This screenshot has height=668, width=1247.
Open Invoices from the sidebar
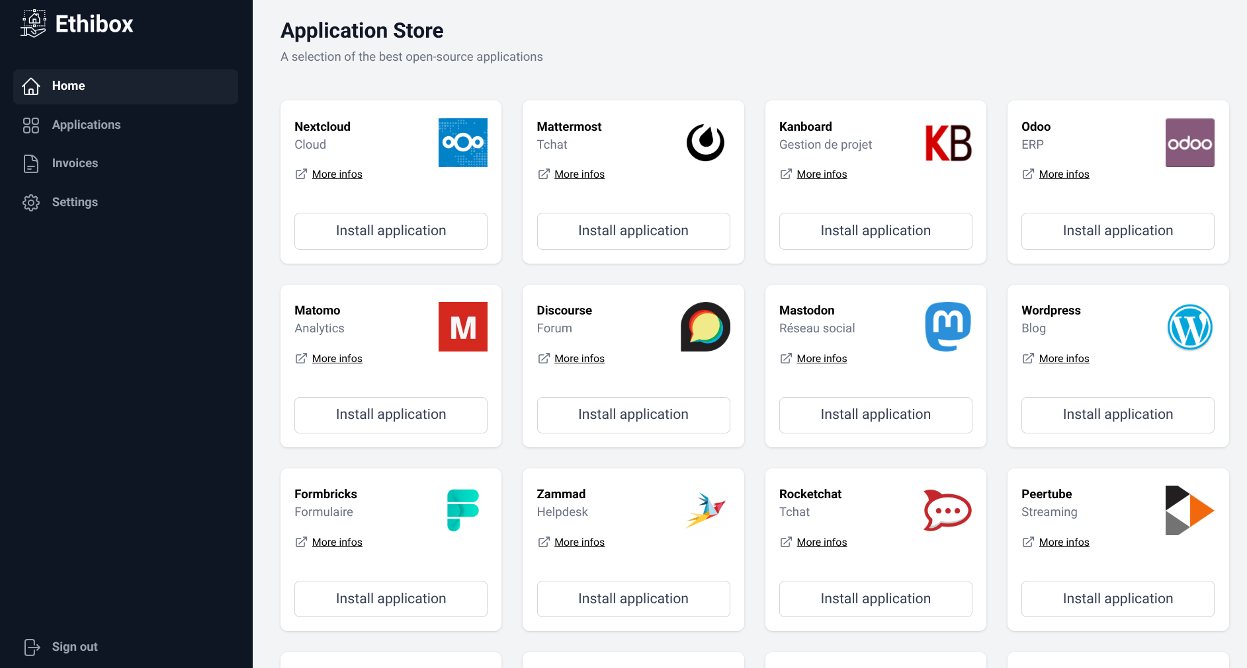pos(126,163)
